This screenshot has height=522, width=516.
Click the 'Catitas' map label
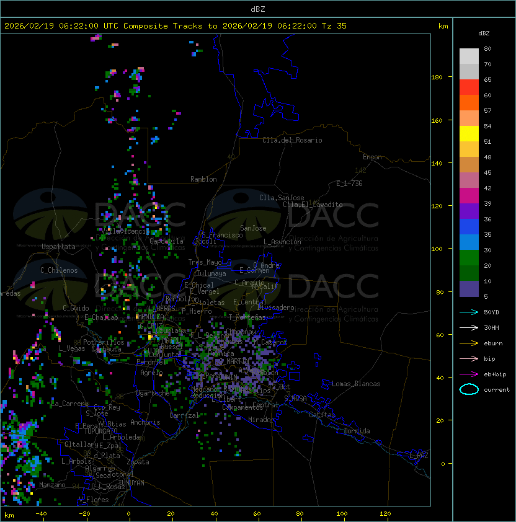click(x=322, y=415)
